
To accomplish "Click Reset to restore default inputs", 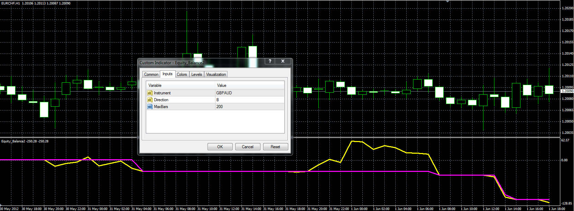I will (x=276, y=147).
